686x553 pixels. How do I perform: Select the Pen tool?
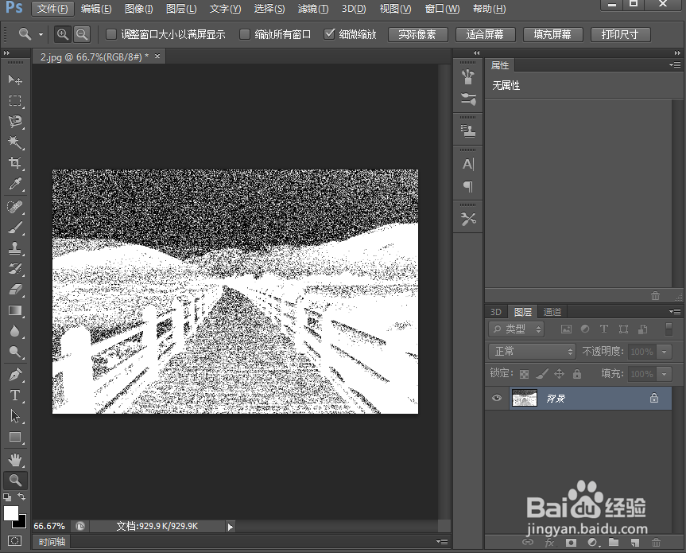15,375
